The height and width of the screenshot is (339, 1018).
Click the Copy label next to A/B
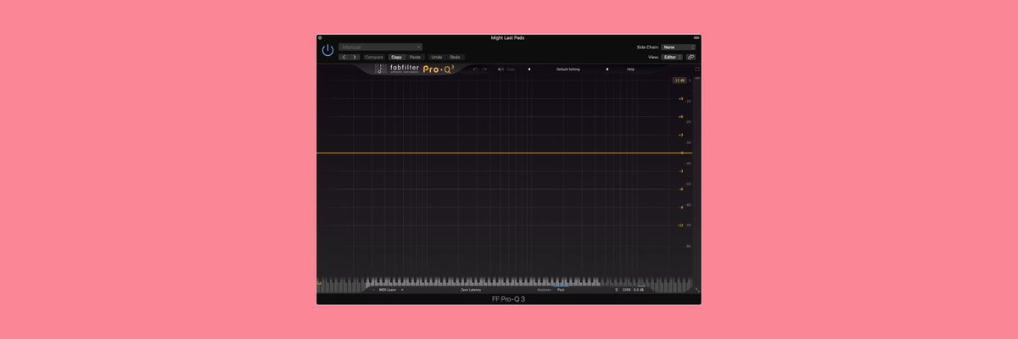click(x=511, y=69)
